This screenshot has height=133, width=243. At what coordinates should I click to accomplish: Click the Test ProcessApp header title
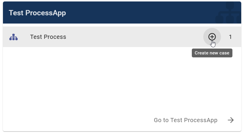[37, 13]
